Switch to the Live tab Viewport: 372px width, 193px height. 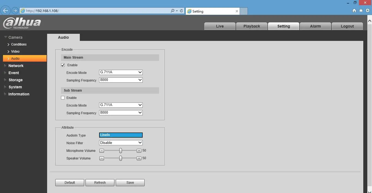click(220, 26)
